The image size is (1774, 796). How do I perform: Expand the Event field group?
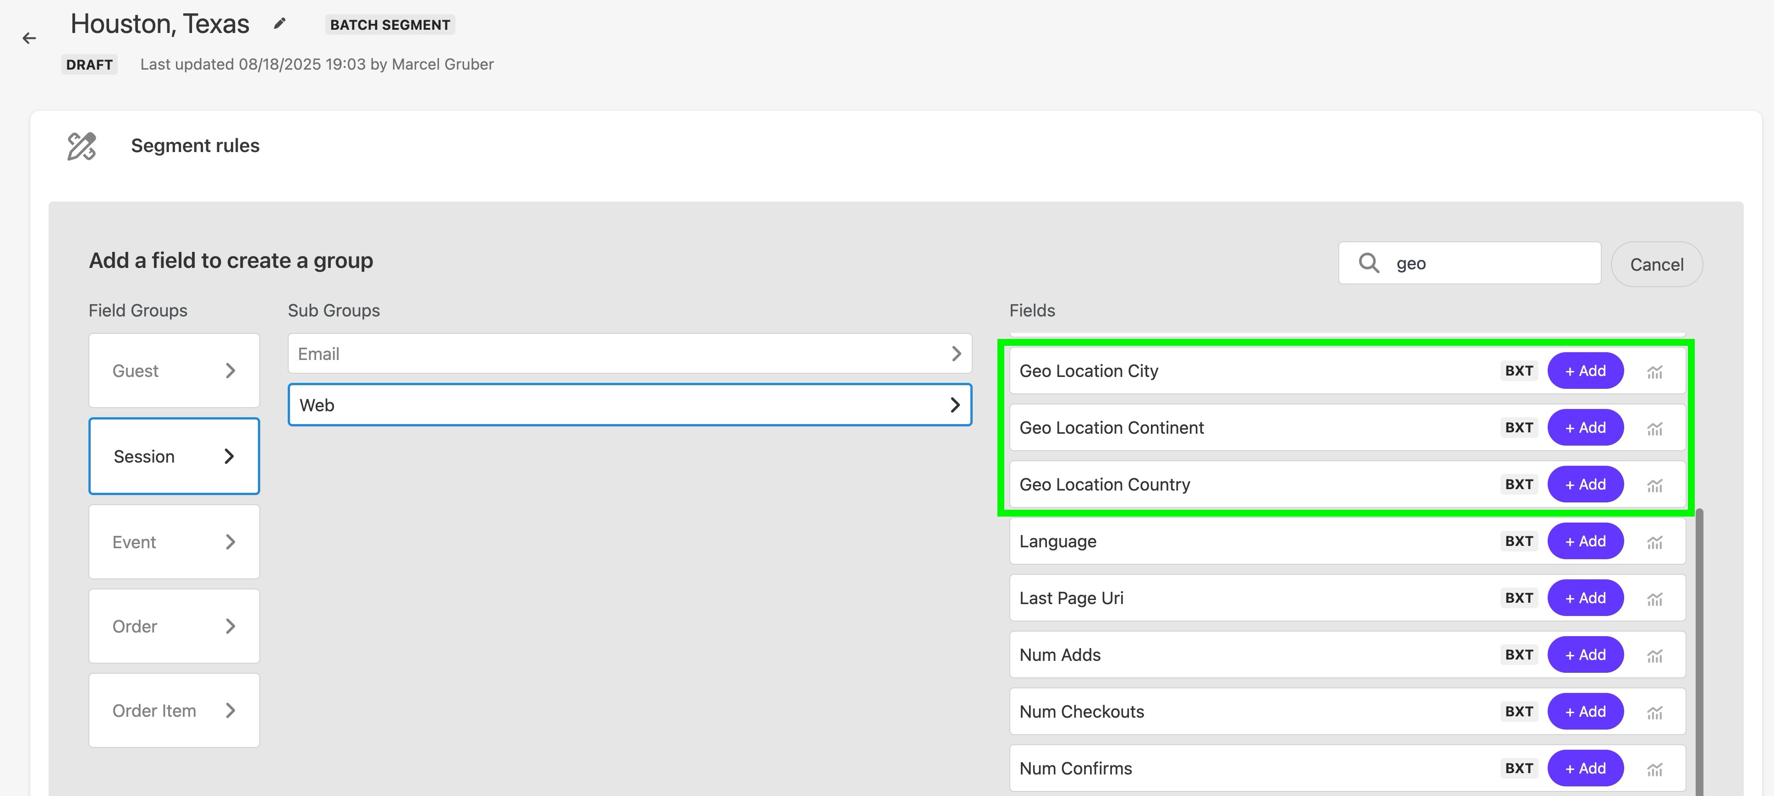coord(174,542)
